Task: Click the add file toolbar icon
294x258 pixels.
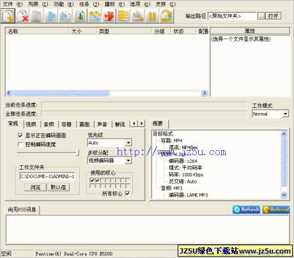Action: tap(8, 16)
